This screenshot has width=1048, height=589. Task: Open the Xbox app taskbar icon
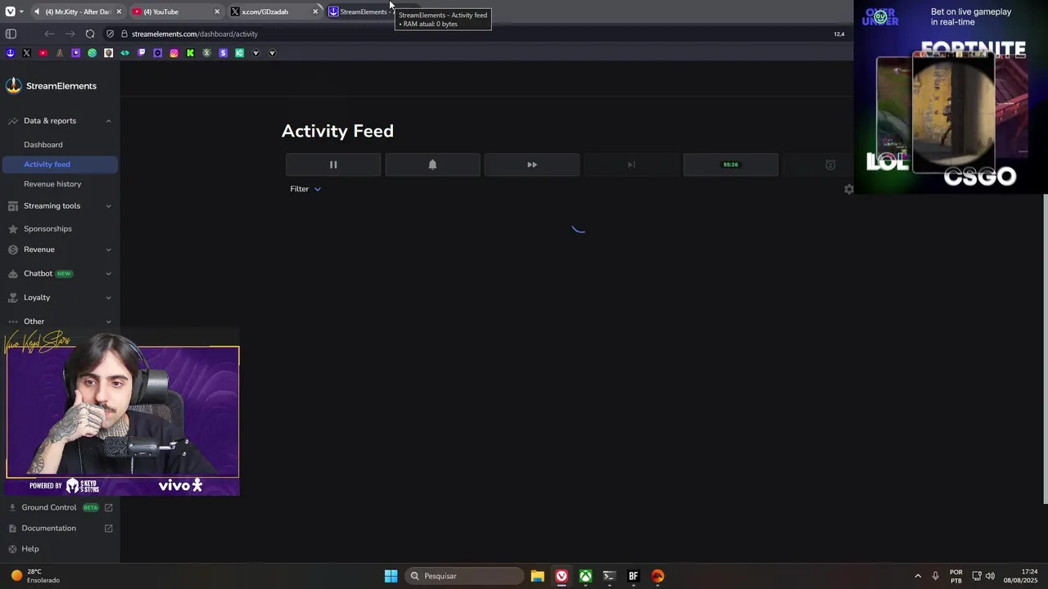click(585, 576)
